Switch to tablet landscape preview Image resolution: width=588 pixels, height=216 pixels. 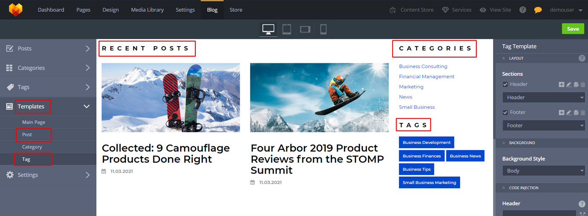click(305, 29)
